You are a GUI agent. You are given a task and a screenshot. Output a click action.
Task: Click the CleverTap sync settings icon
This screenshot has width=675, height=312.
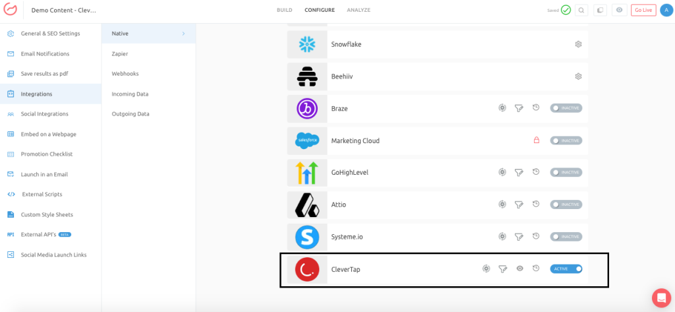click(x=486, y=268)
